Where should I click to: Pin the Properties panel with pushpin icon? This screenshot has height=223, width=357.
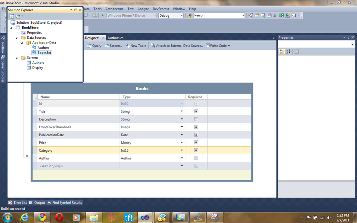pyautogui.click(x=348, y=38)
